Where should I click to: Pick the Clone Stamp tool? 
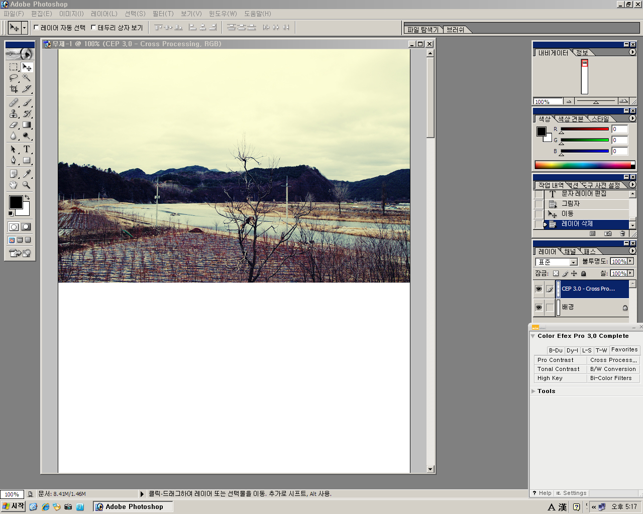[x=14, y=113]
